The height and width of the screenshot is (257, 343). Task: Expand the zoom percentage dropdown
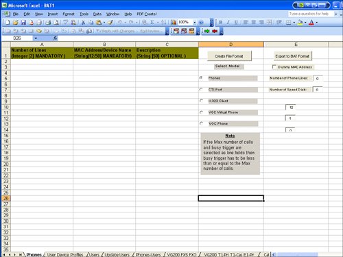pyautogui.click(x=195, y=22)
